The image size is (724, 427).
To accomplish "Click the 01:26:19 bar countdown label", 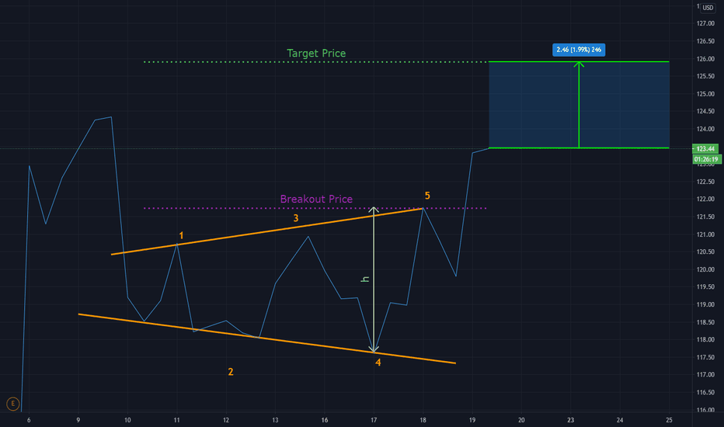I will click(706, 159).
